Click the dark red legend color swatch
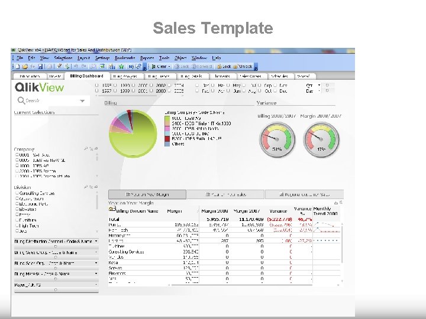The height and width of the screenshot is (319, 426). [x=167, y=139]
